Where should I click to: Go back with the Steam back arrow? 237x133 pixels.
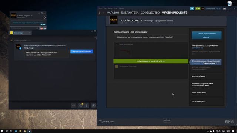click(99, 13)
